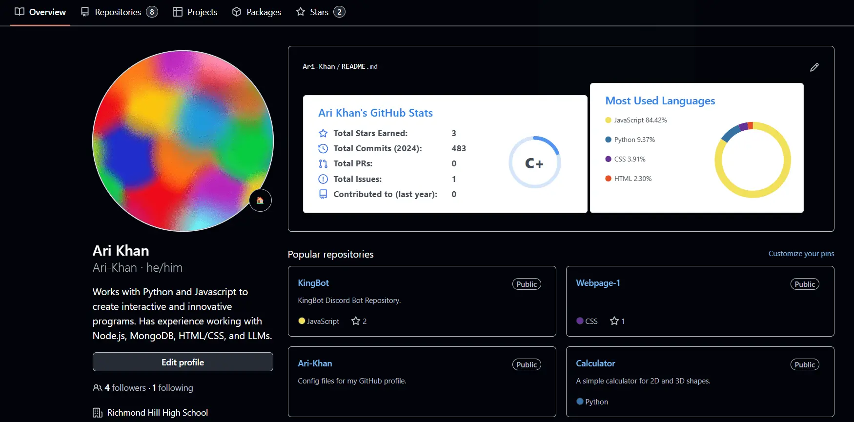Click the Overview book icon
Viewport: 854px width, 422px height.
tap(20, 12)
